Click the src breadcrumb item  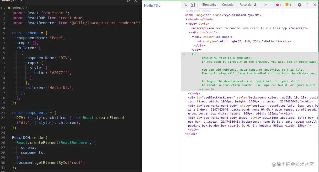[2, 8]
